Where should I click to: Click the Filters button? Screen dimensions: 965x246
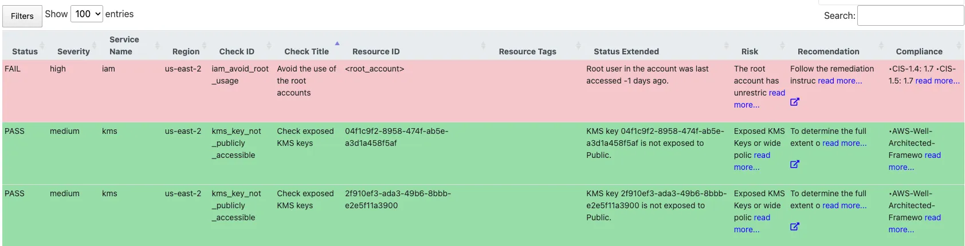(x=22, y=16)
